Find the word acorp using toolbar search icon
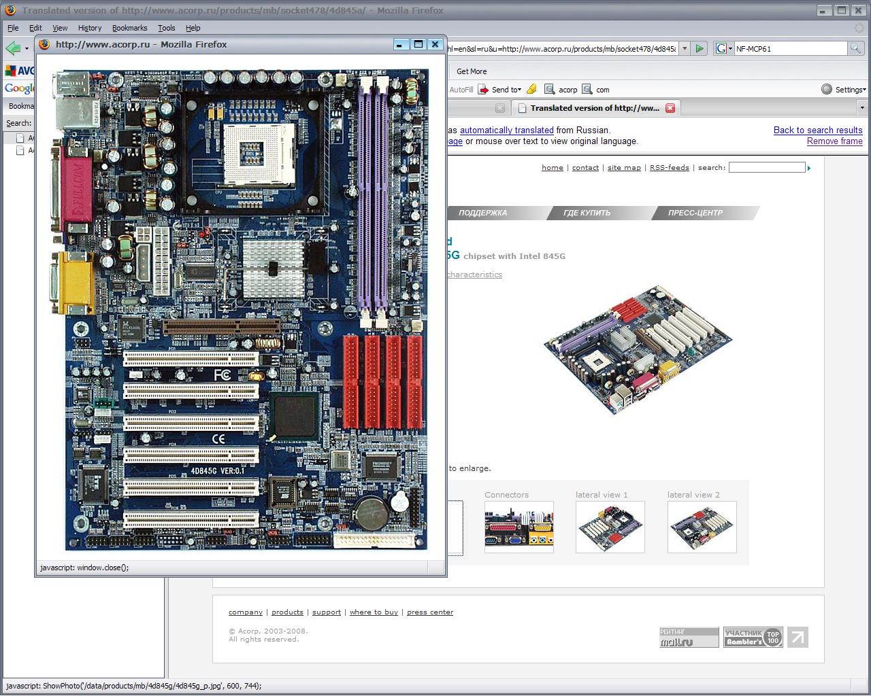 click(561, 90)
